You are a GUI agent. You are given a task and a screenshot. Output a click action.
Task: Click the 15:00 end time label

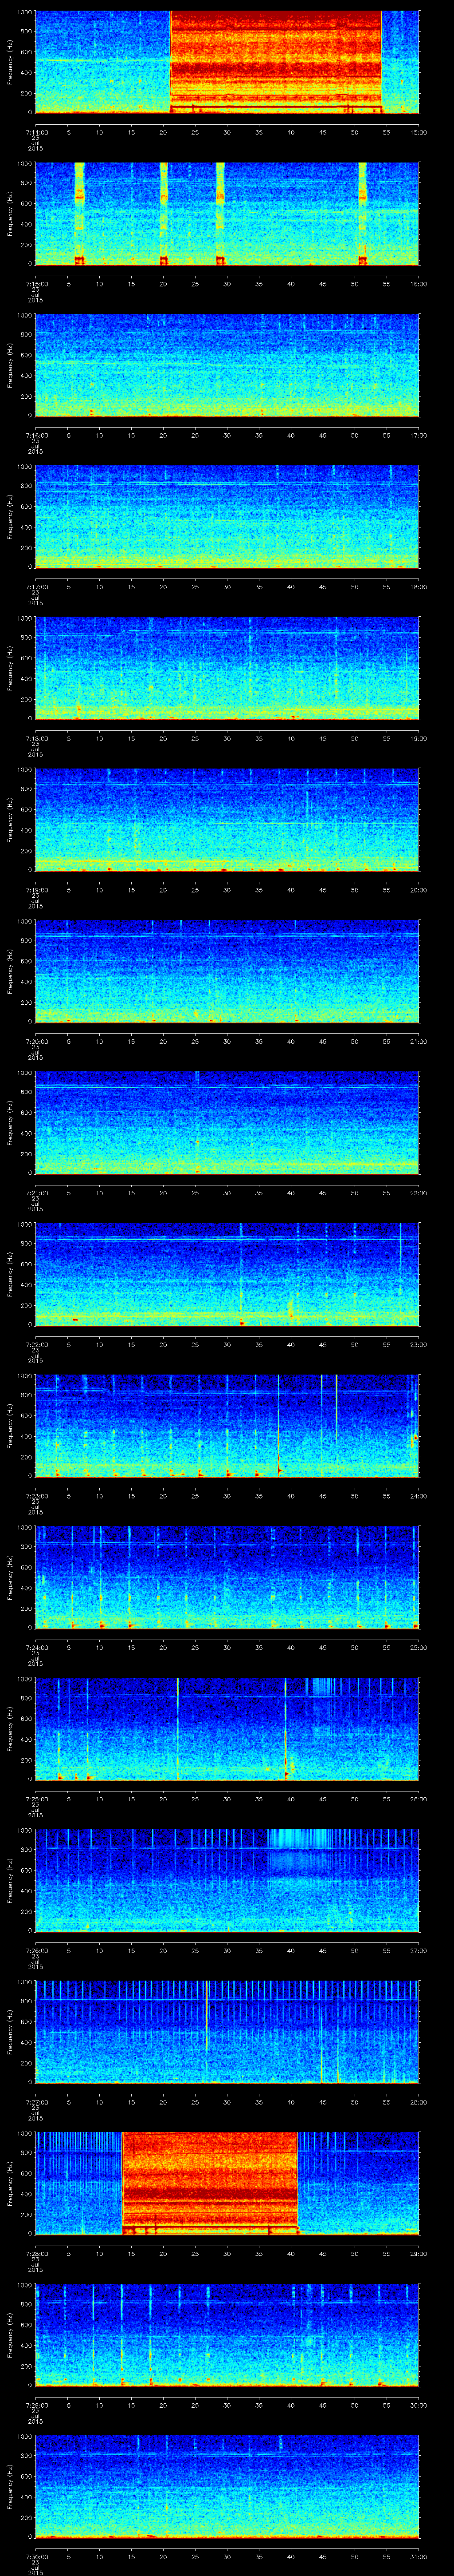click(418, 132)
